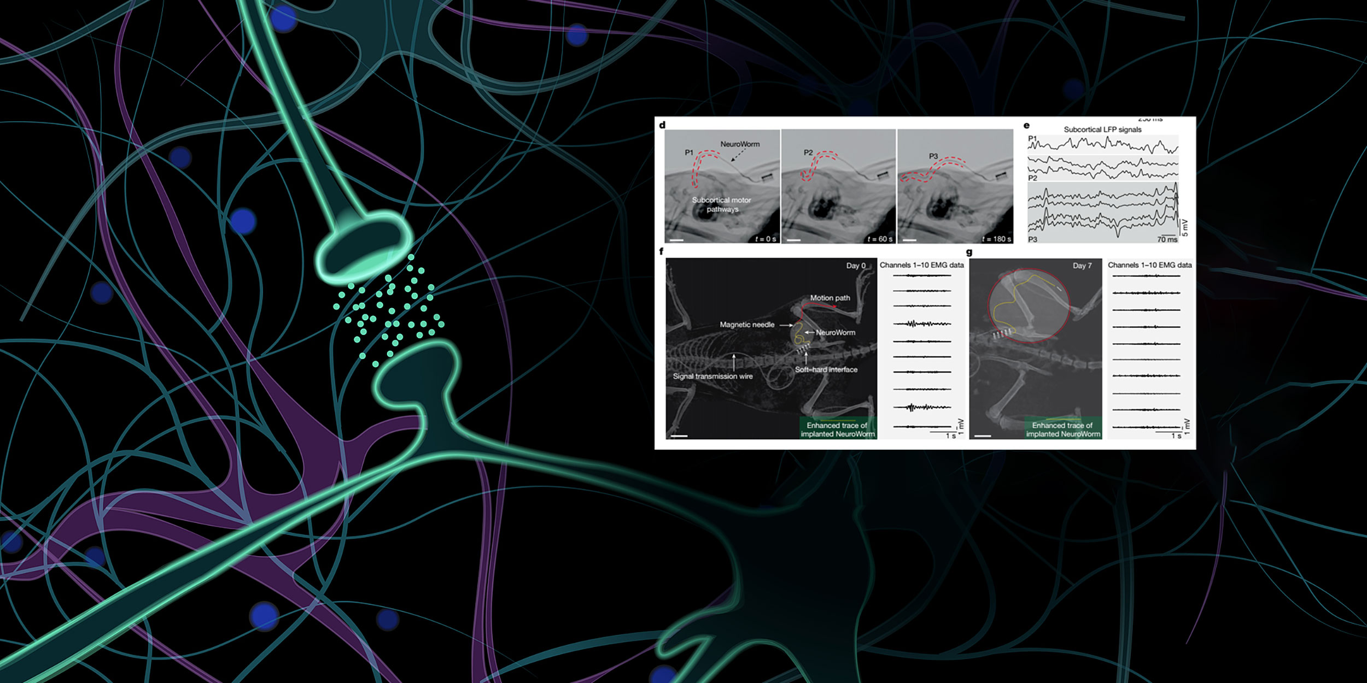Click the green 'Enhanced trace' legend in panel g
This screenshot has height=683, width=1367.
(x=1062, y=429)
